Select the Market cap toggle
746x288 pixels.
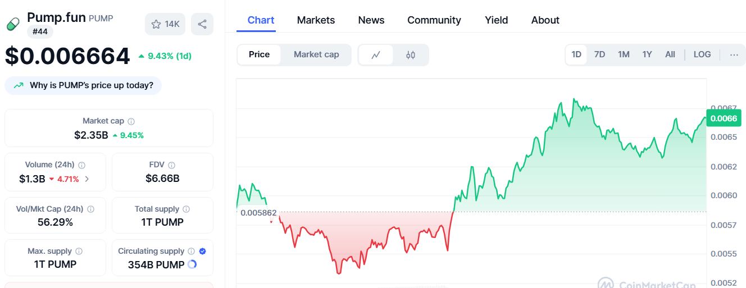316,54
